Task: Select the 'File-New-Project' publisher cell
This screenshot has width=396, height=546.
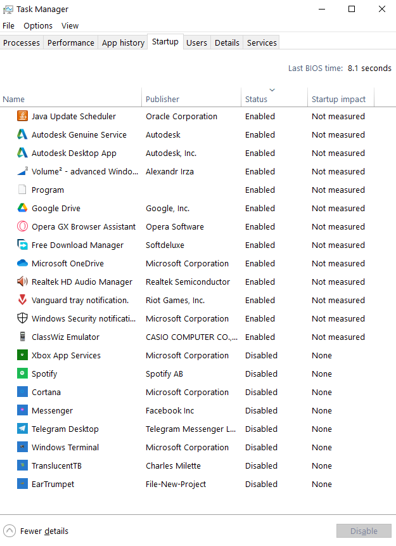Action: click(x=176, y=484)
